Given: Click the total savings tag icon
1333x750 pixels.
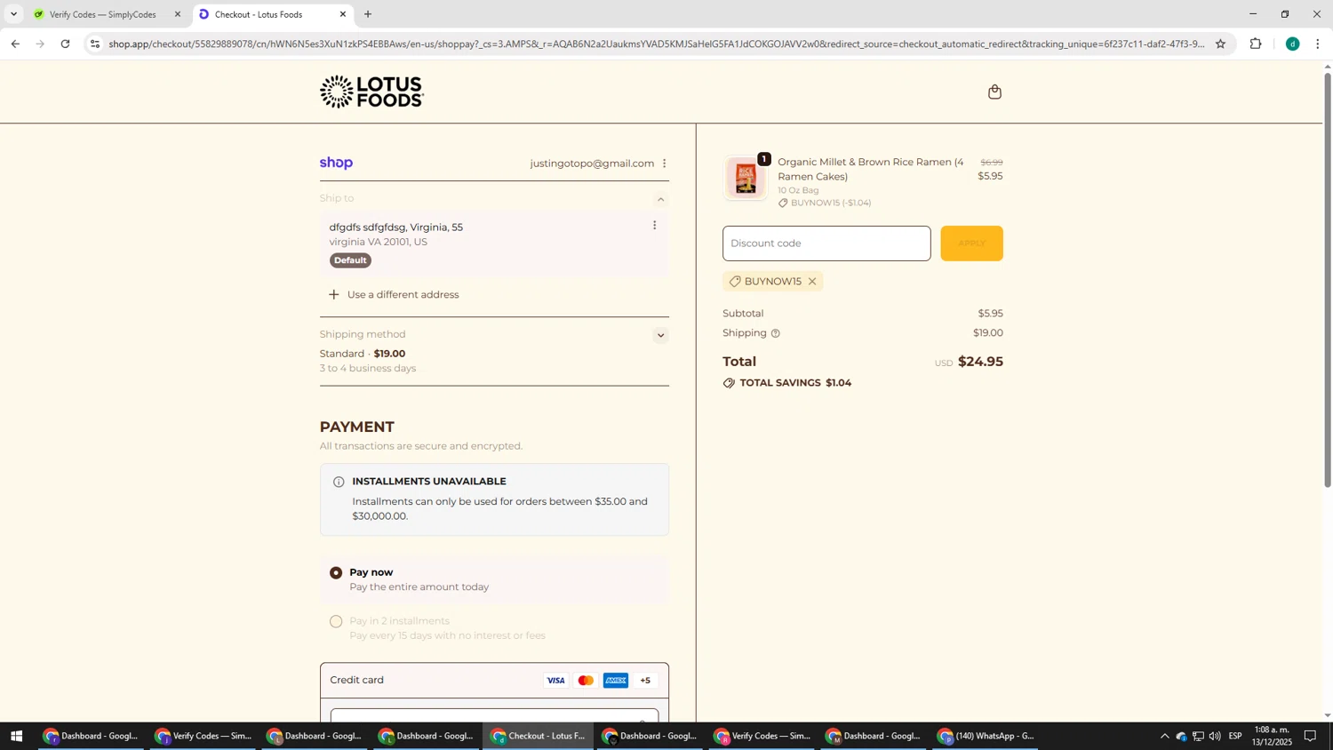Looking at the screenshot, I should (729, 383).
